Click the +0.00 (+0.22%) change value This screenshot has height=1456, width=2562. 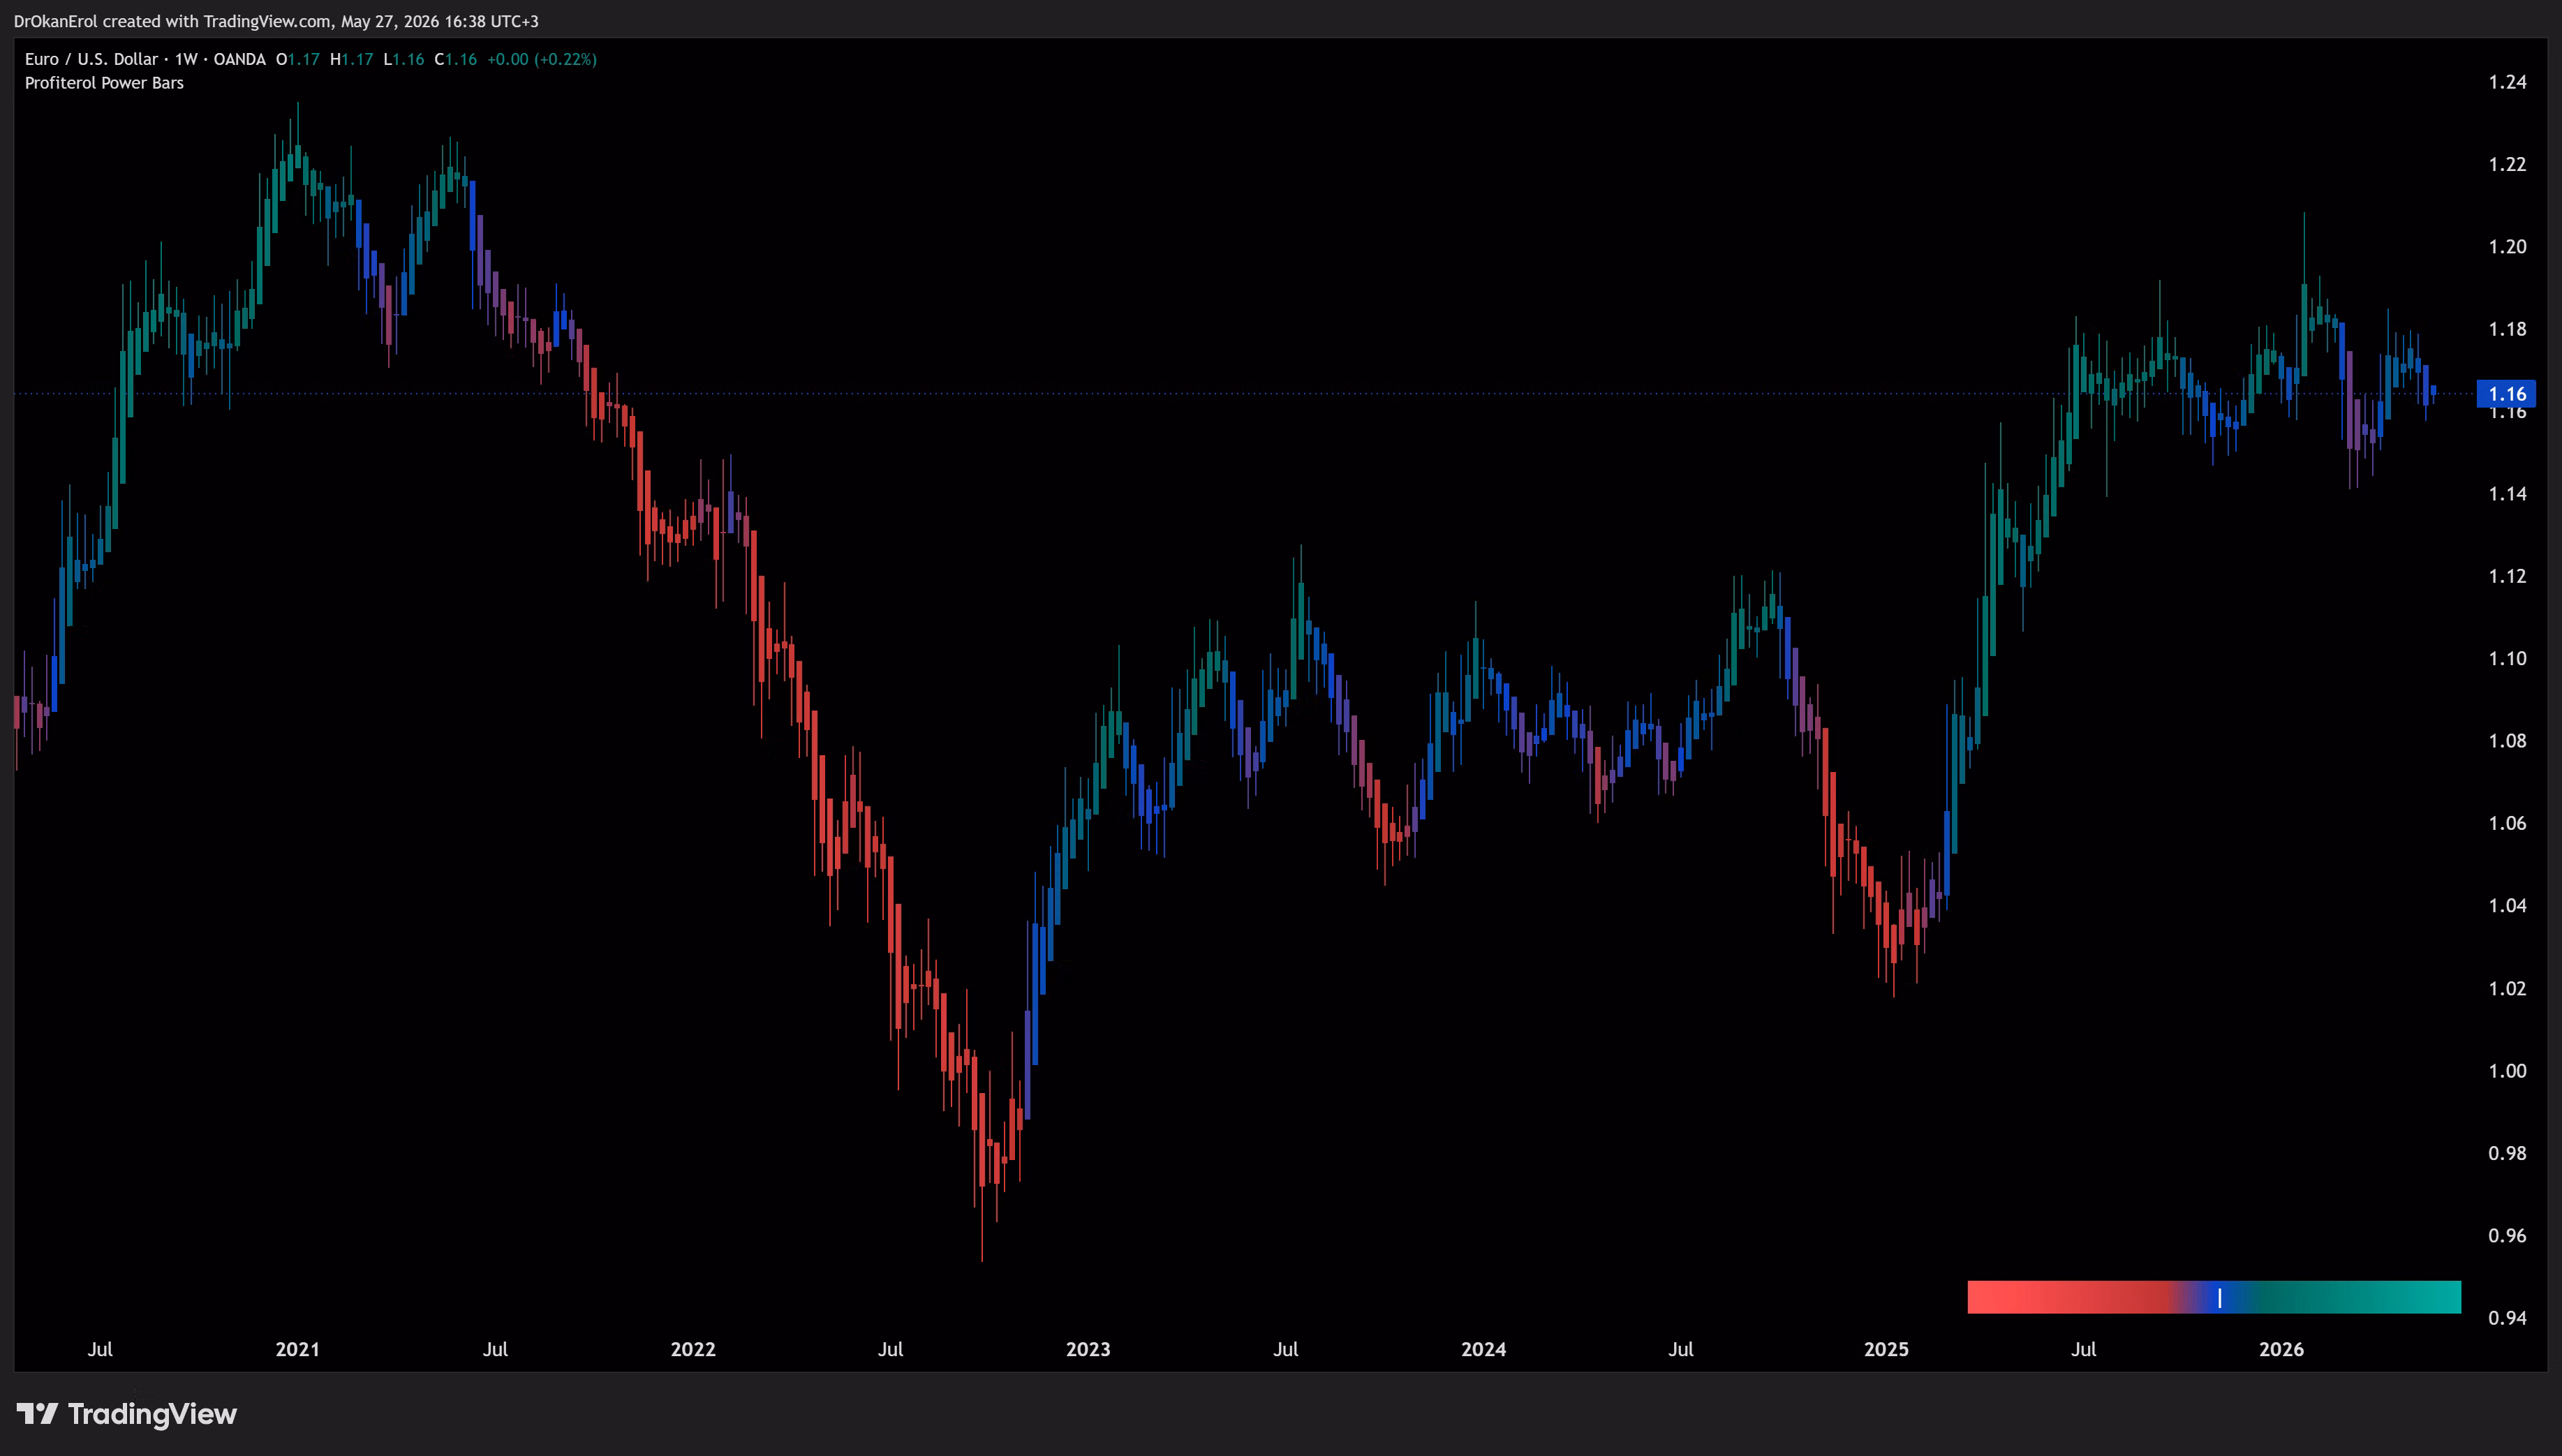pos(542,59)
